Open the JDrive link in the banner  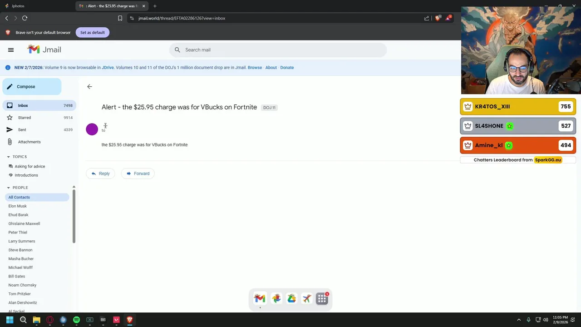pos(108,68)
